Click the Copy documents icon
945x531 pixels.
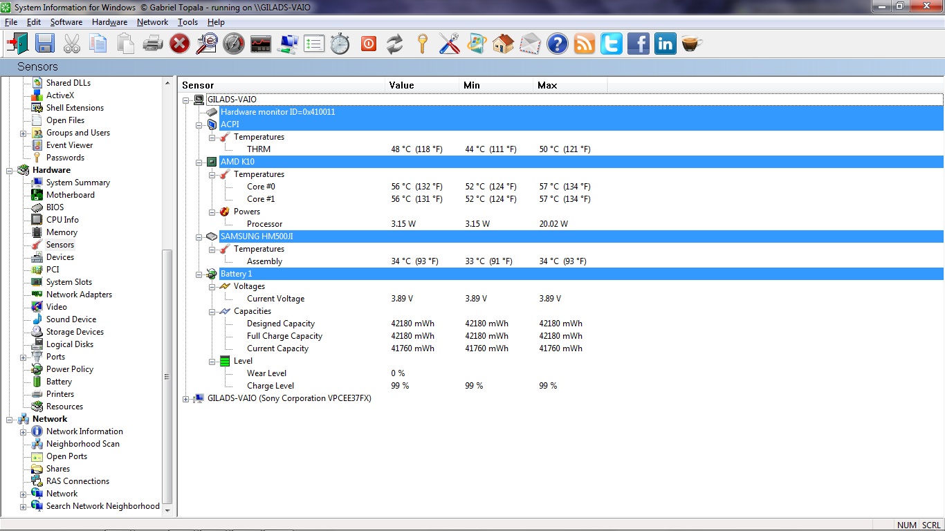[x=98, y=44]
